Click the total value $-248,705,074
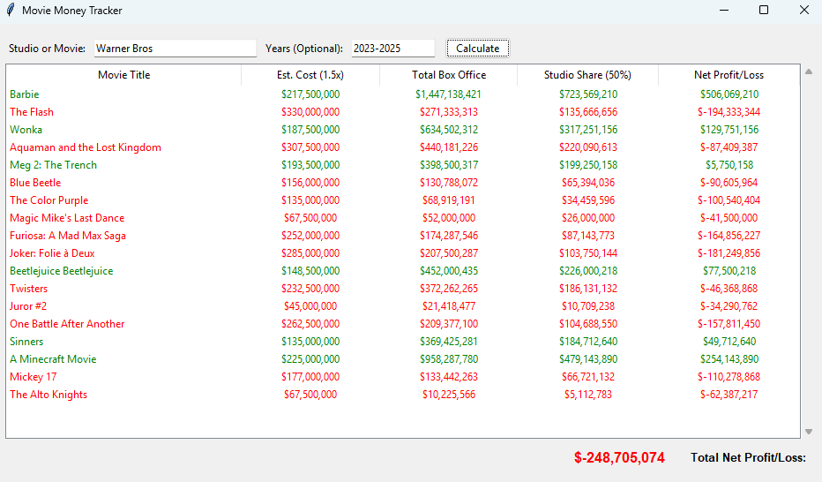 [619, 458]
